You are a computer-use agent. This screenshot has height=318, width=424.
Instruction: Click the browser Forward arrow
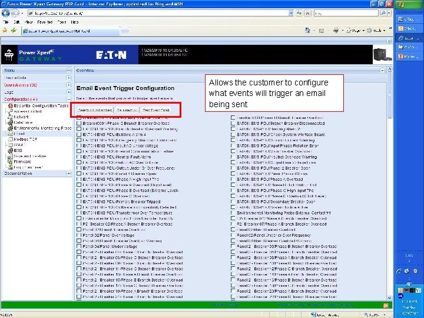coord(15,13)
